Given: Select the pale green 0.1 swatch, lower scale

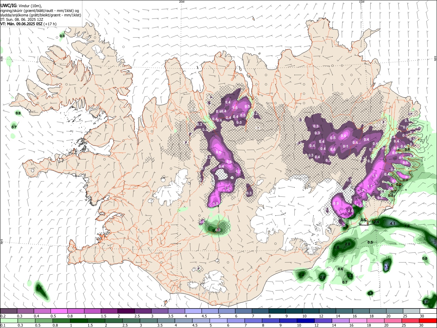Looking at the screenshot, I should (x=9, y=320).
